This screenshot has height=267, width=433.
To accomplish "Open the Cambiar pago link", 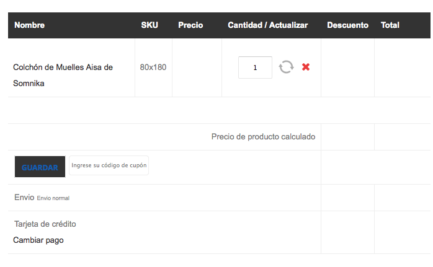I will coord(38,240).
